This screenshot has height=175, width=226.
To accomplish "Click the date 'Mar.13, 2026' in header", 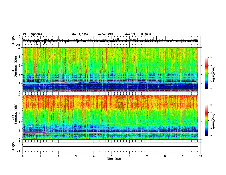I will click(80, 34).
